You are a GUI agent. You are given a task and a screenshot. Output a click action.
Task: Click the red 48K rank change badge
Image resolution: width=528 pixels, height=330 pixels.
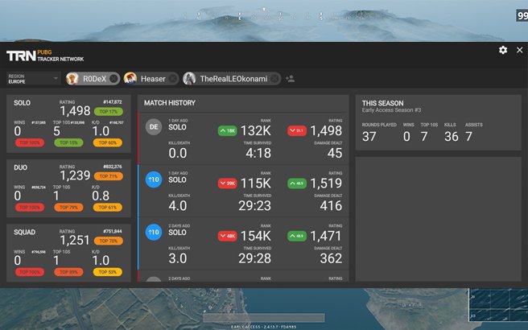pyautogui.click(x=227, y=236)
